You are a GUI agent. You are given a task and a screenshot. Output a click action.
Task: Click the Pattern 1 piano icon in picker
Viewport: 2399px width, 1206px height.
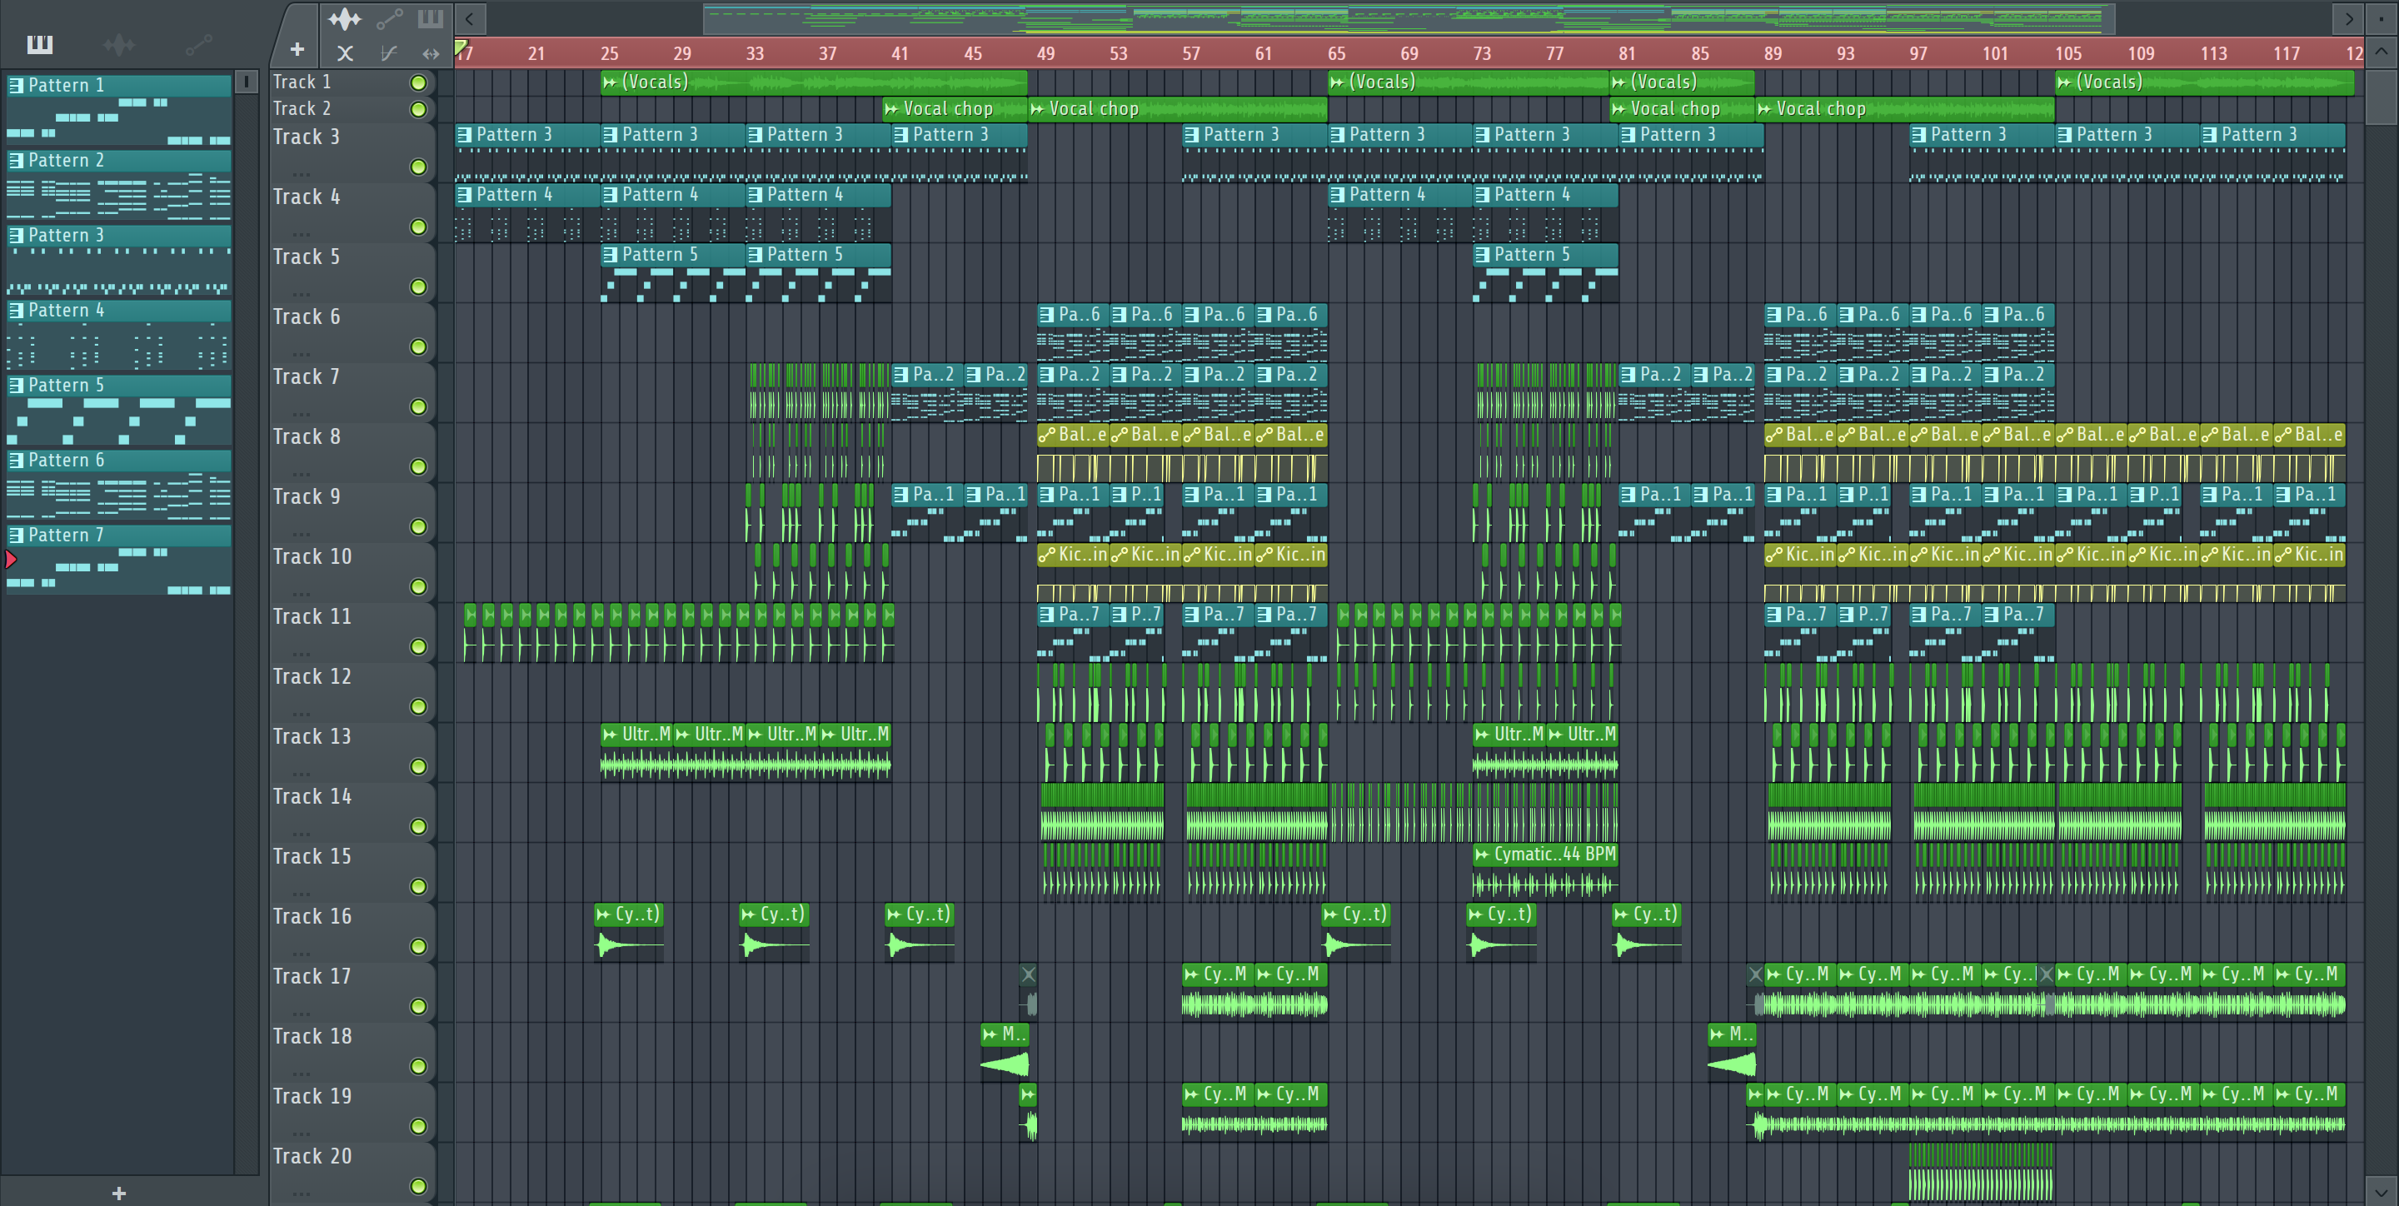coord(16,86)
